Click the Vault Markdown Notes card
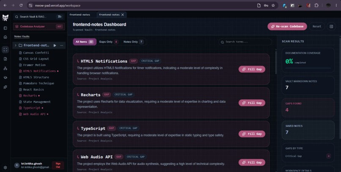The image size is (341, 172). coord(308,85)
